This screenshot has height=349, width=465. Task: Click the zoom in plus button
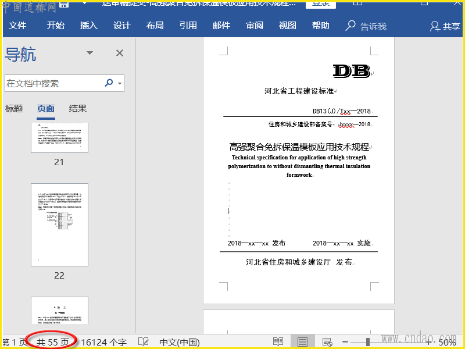tap(428, 342)
